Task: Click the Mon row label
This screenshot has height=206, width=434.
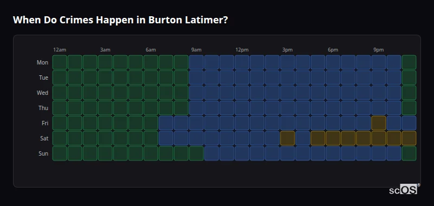Action: pyautogui.click(x=42, y=62)
